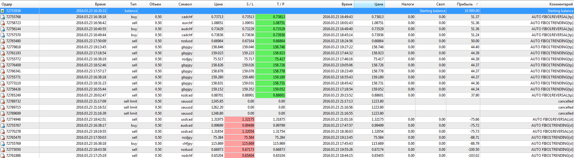Select red S/L cell showing 0.65404
The width and height of the screenshot is (574, 158).
pyautogui.click(x=239, y=156)
